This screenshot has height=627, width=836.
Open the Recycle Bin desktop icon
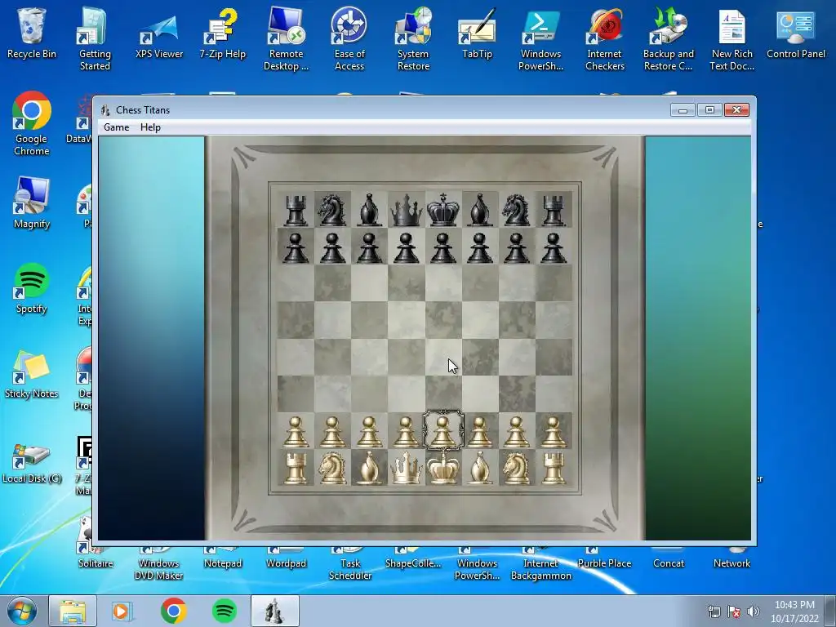click(32, 33)
